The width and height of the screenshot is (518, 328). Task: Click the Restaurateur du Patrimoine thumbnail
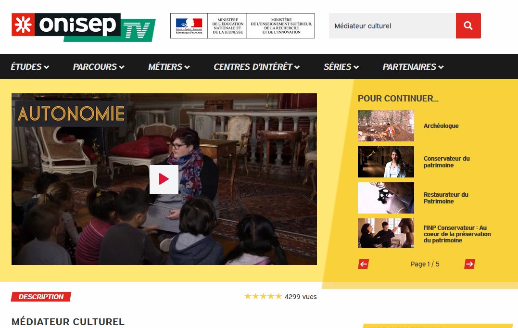(386, 198)
